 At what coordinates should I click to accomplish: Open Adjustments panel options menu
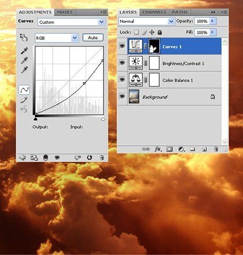[x=103, y=12]
